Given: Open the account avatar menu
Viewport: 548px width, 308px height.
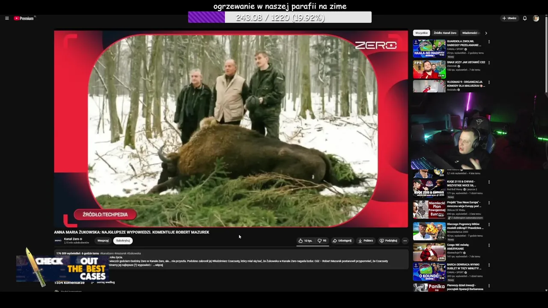Looking at the screenshot, I should click(536, 18).
